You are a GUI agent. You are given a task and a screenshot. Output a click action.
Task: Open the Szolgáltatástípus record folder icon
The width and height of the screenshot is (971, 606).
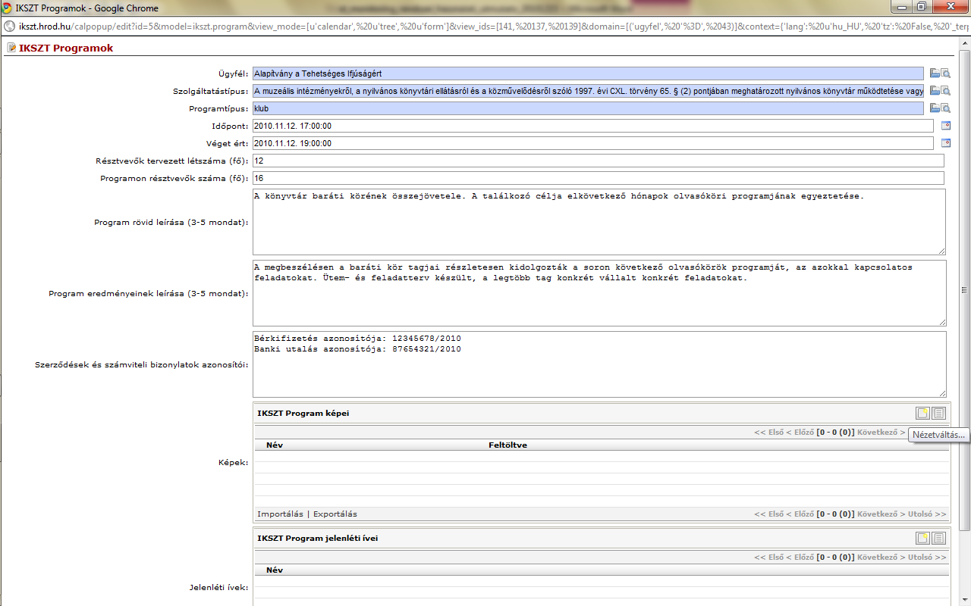pos(935,91)
